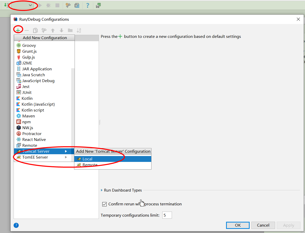Screen dimensions: 305x233
Task: Click the Move Up arrow icon
Action: (x=53, y=30)
